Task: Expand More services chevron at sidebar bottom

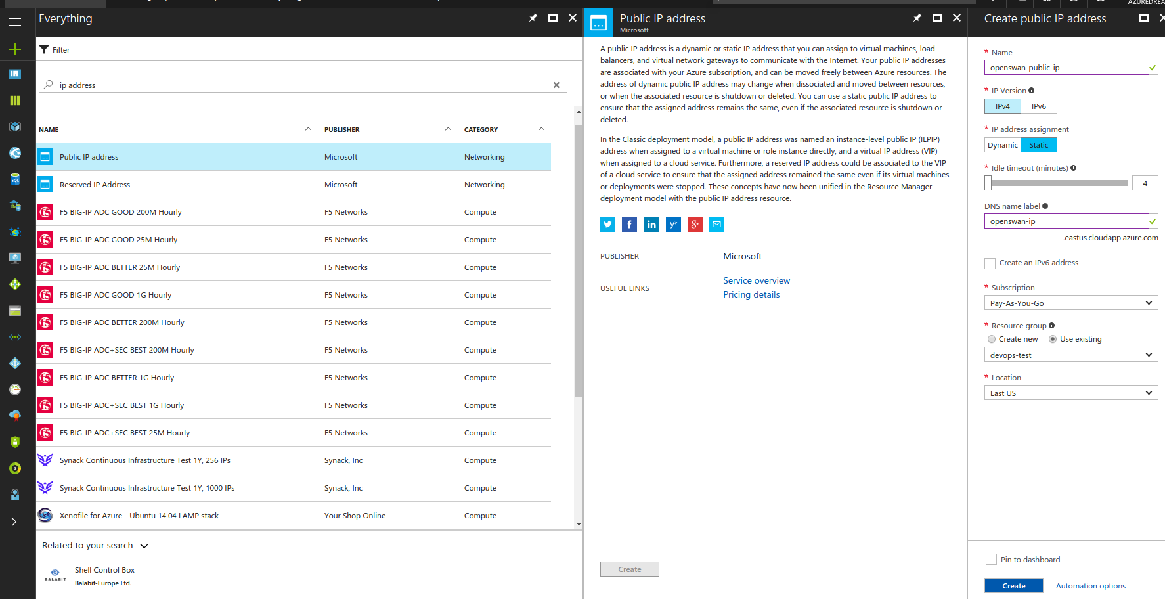Action: [x=14, y=522]
